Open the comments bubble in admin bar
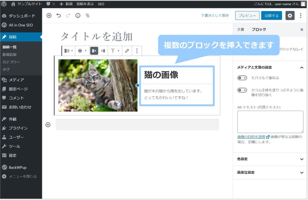308x200 pixels. click(x=51, y=4)
